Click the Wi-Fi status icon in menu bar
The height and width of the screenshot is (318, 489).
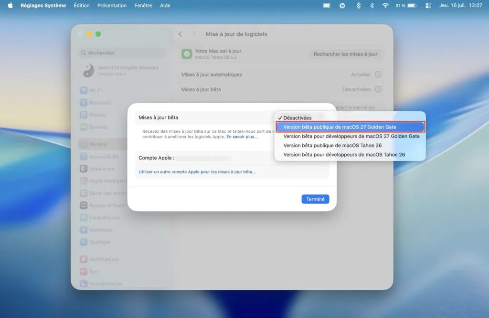[385, 5]
